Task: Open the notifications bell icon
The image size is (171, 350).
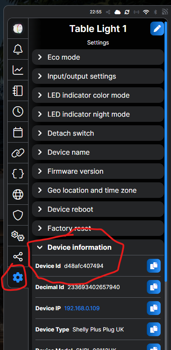Action: click(x=18, y=49)
